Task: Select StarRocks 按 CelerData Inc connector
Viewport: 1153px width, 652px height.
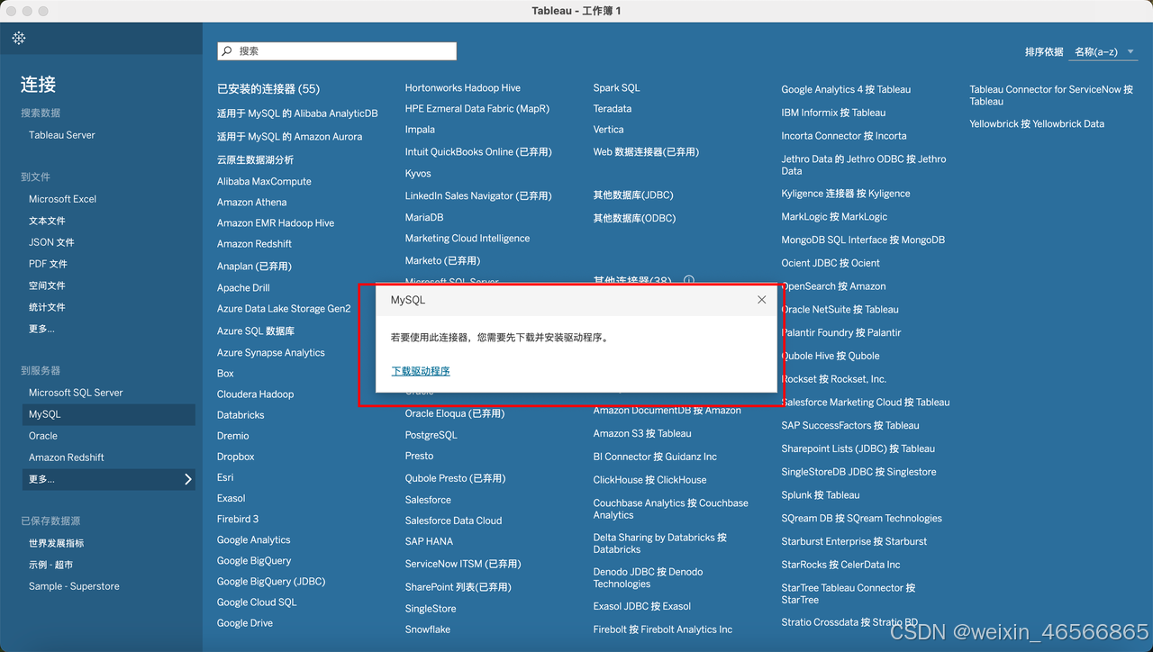Action: coord(841,565)
